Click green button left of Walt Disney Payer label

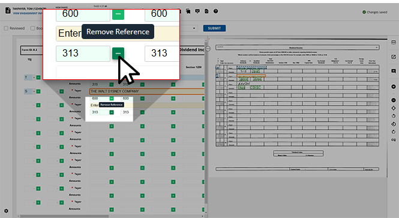(62, 91)
